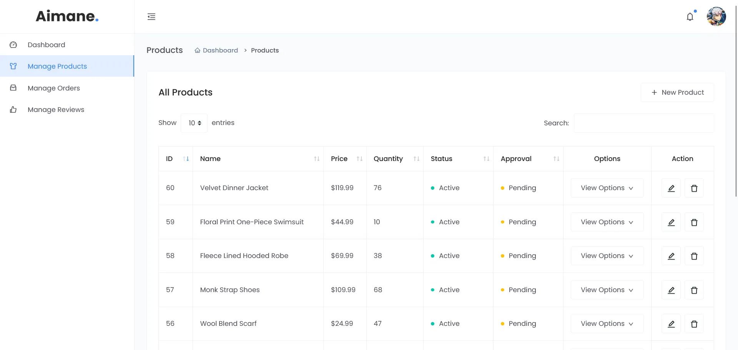Click product name Fleece Lined Hooded Robe
The height and width of the screenshot is (350, 738).
244,256
